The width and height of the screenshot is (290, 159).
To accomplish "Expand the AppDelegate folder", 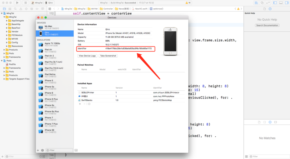I will point(7,21).
